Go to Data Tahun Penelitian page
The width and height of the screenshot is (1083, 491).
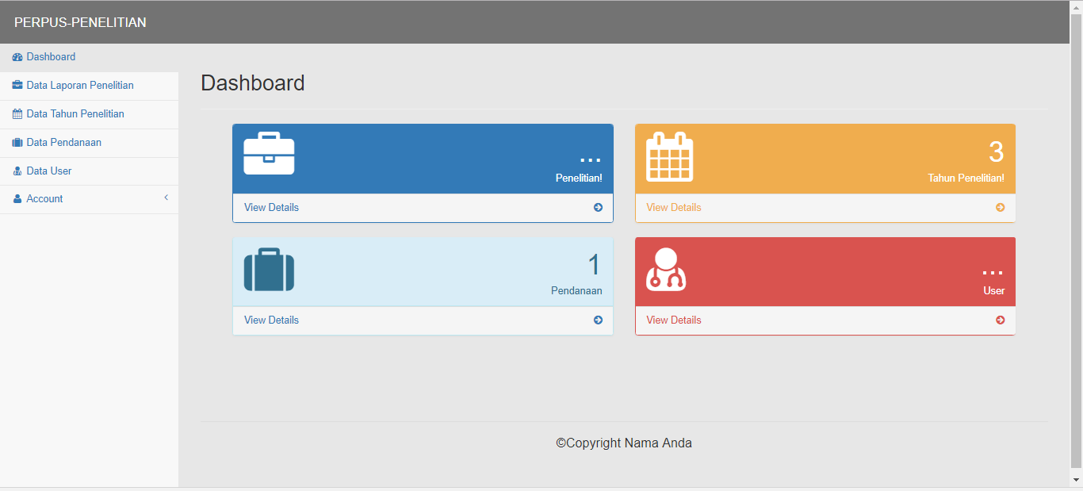coord(75,114)
